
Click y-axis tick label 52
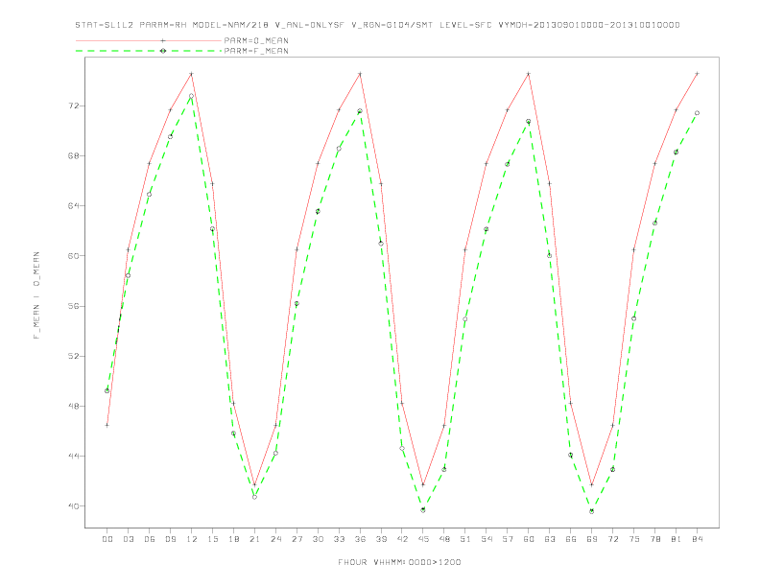tap(74, 356)
